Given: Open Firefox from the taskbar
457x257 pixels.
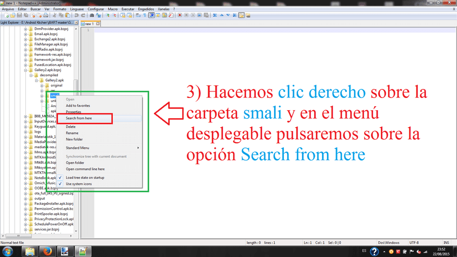Looking at the screenshot, I should click(47, 251).
